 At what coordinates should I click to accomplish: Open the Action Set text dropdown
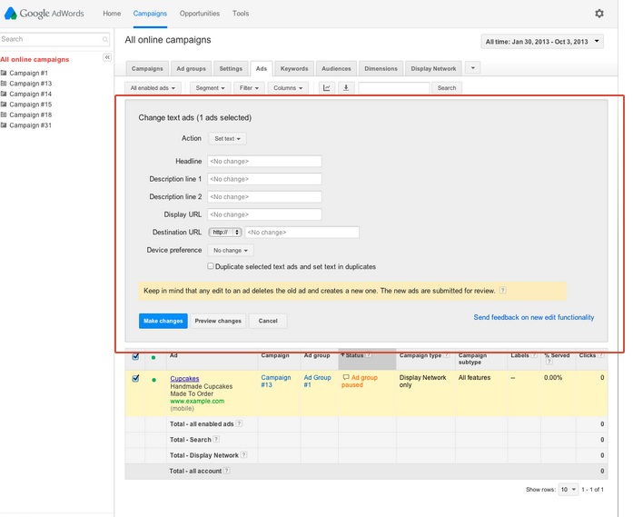click(227, 138)
